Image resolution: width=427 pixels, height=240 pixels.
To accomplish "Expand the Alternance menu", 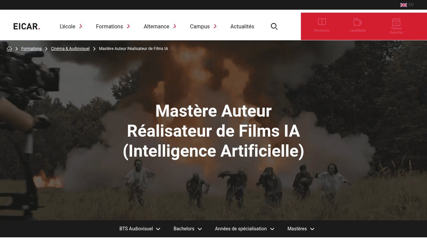I will pos(156,26).
